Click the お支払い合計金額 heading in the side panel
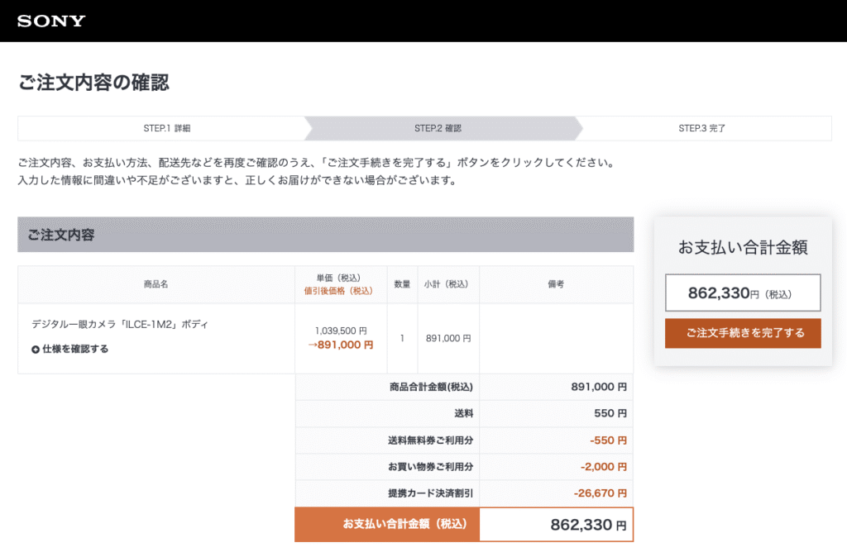Screen dimensions: 847x557 coord(743,247)
